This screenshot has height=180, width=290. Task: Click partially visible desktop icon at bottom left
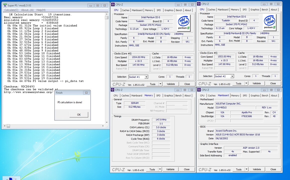pos(11,178)
